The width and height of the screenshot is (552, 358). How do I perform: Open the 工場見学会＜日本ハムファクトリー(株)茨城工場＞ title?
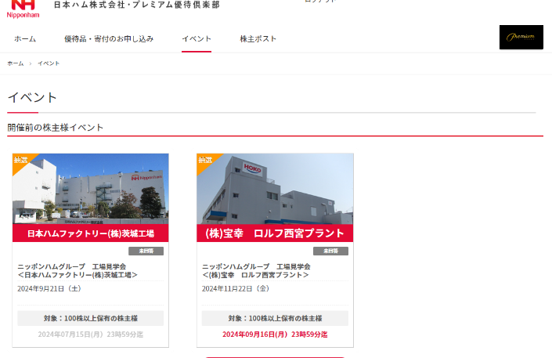coord(78,270)
